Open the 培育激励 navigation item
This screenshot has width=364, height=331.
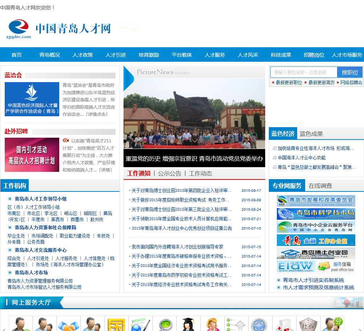[149, 55]
